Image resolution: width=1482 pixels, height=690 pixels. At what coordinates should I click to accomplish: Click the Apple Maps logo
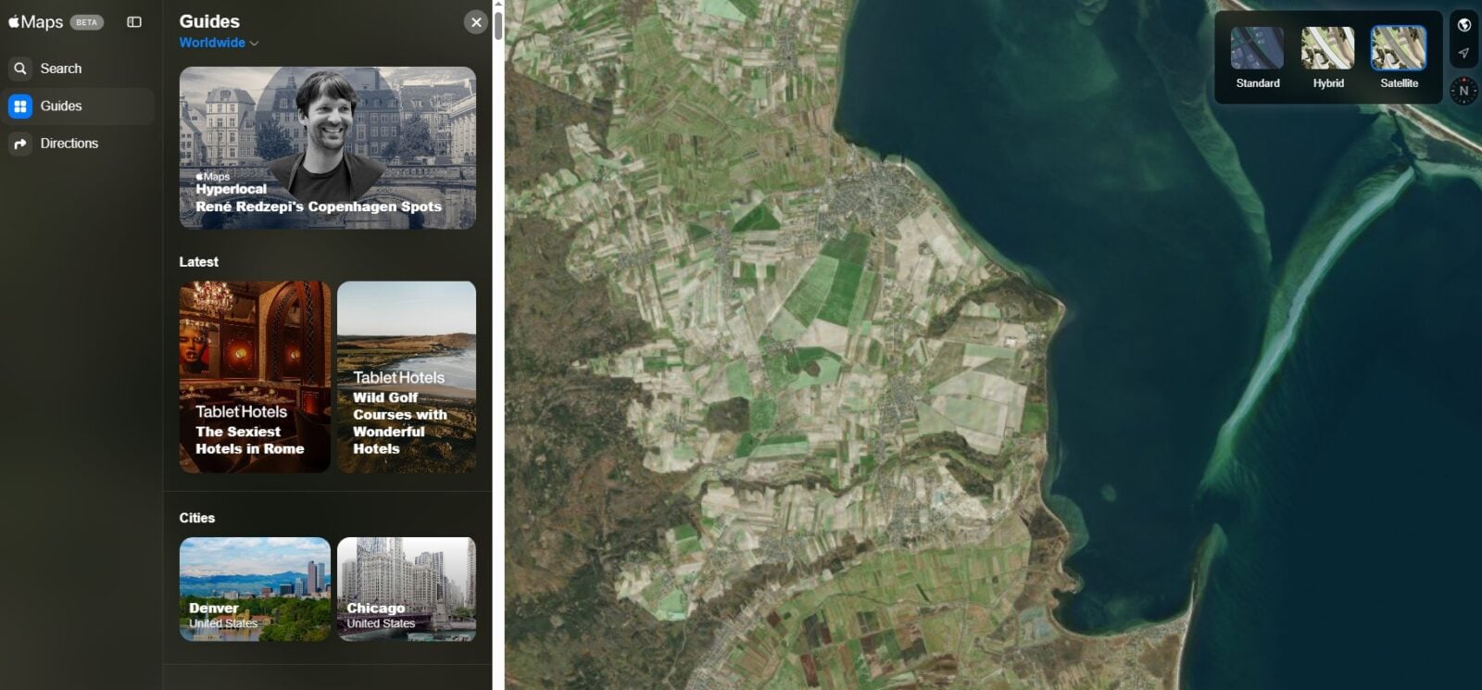[35, 21]
